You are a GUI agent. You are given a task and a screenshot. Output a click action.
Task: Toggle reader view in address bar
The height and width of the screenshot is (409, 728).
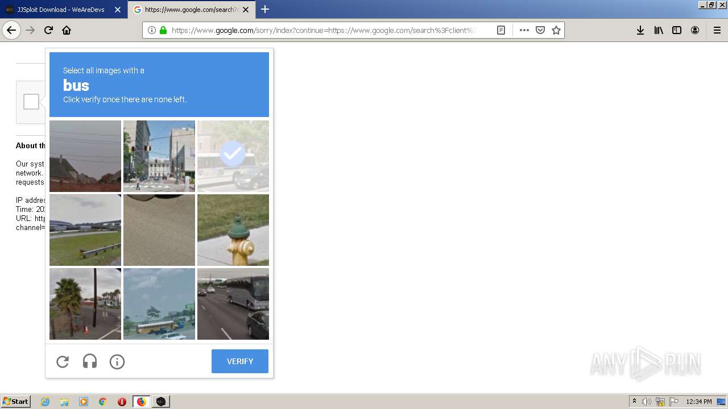501,30
